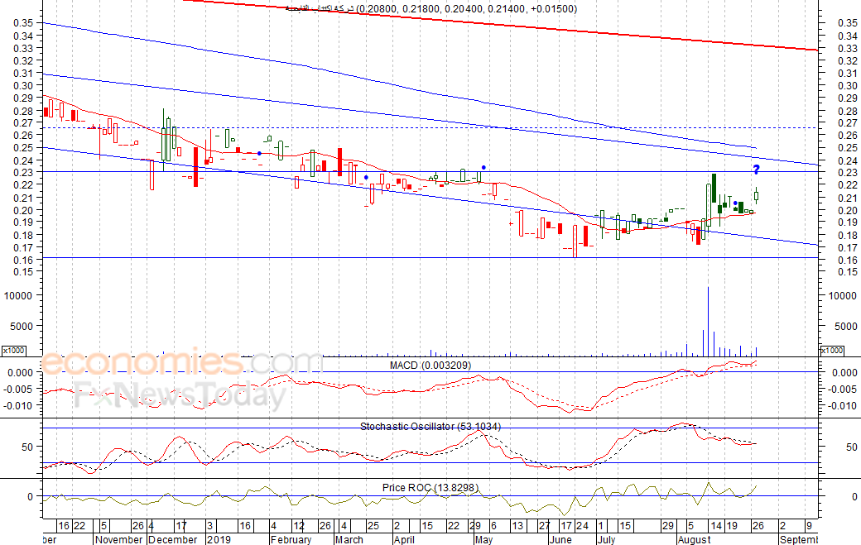Select the August month label

pyautogui.click(x=695, y=539)
